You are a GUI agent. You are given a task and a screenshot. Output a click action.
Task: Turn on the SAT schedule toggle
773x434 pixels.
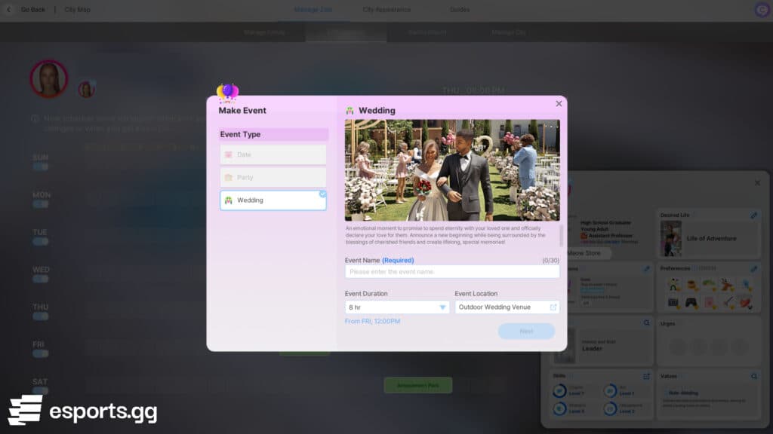pyautogui.click(x=41, y=389)
